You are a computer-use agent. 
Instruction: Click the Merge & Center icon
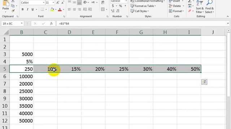(103, 9)
